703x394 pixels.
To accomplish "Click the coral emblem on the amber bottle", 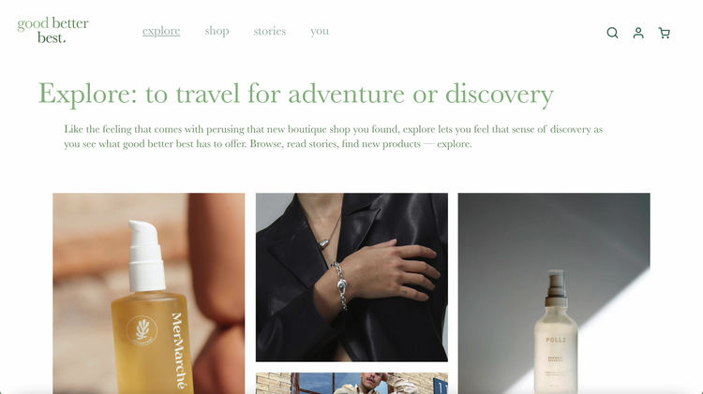I will 142,330.
